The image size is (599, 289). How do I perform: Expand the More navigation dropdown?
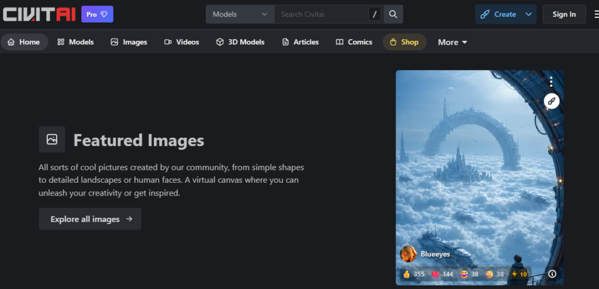453,42
